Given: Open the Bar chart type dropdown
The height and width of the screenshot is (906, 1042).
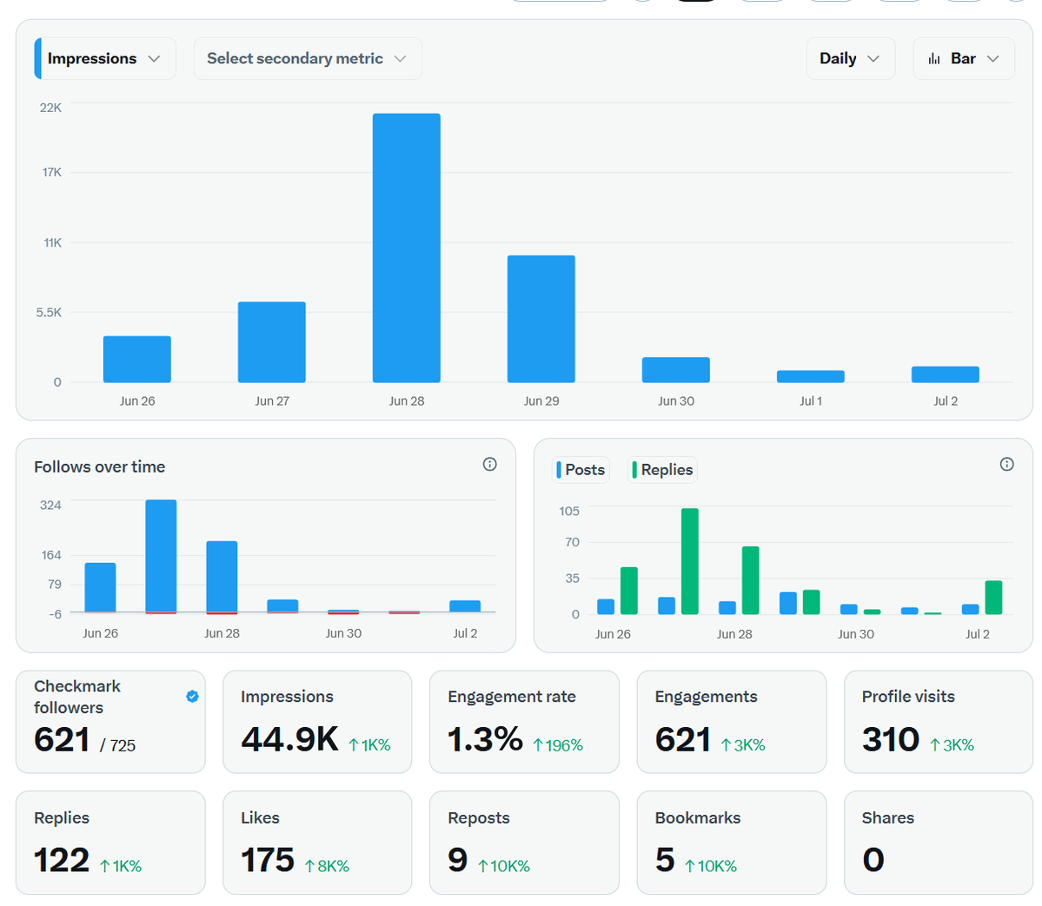Looking at the screenshot, I should coord(964,58).
